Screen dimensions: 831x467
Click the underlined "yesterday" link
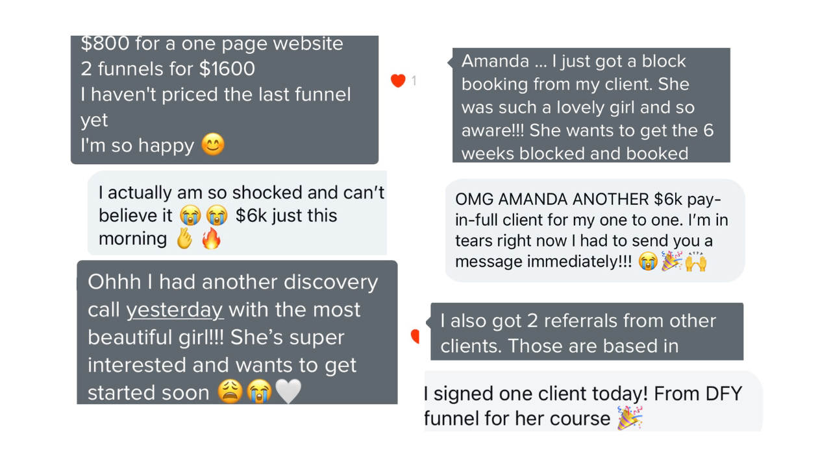click(x=175, y=310)
